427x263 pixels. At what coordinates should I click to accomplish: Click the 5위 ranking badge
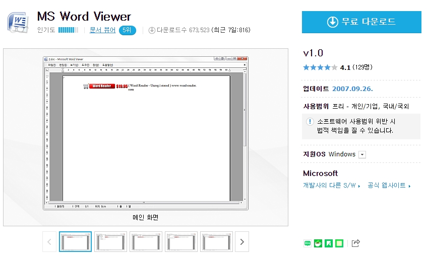[x=127, y=30]
